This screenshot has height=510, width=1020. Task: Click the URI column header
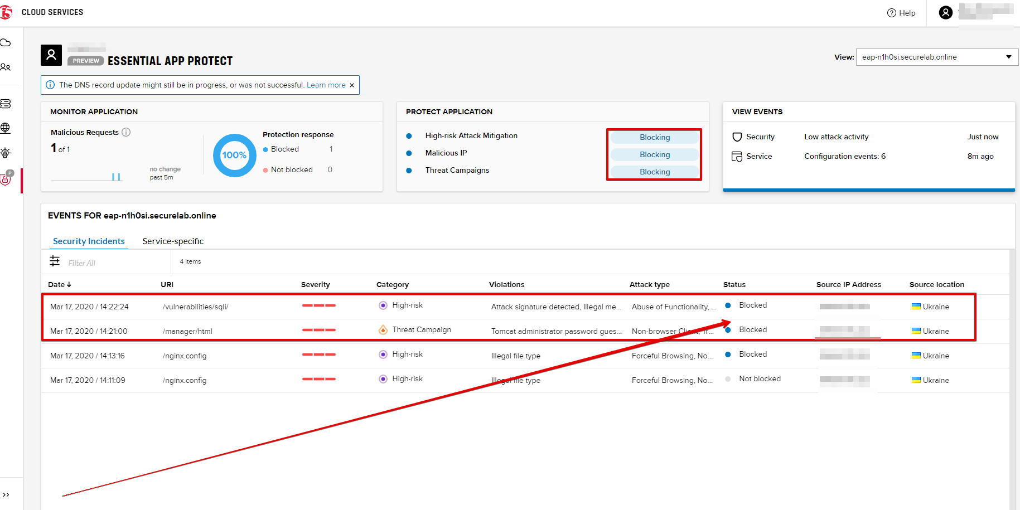[x=167, y=284]
